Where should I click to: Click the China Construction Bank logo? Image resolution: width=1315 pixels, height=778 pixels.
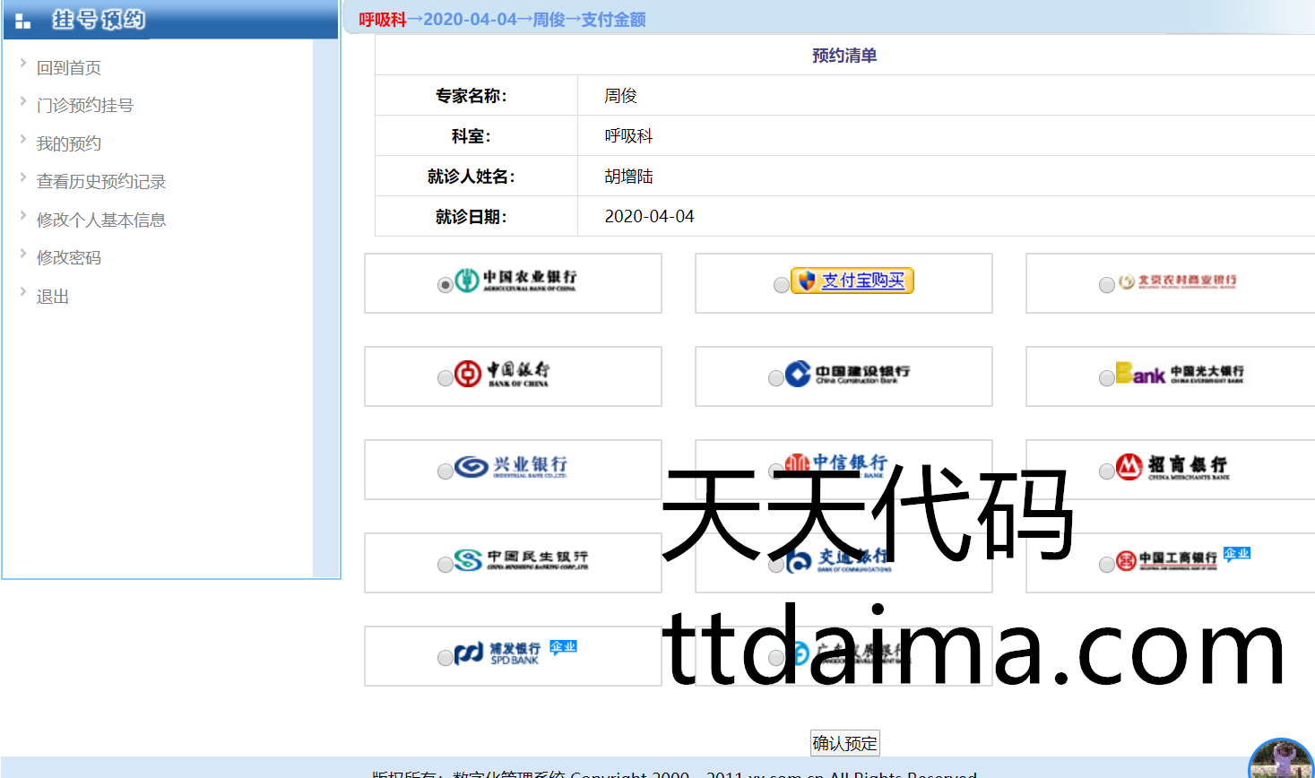847,374
